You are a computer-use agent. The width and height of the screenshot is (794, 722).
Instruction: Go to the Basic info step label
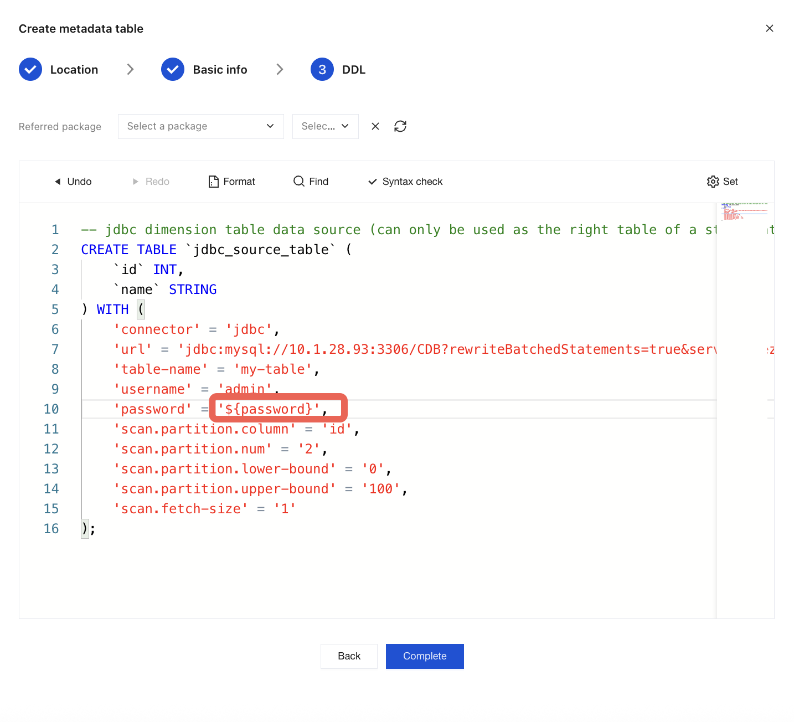pyautogui.click(x=220, y=70)
